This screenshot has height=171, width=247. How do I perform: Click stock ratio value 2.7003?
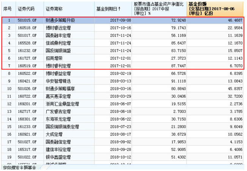179,111
